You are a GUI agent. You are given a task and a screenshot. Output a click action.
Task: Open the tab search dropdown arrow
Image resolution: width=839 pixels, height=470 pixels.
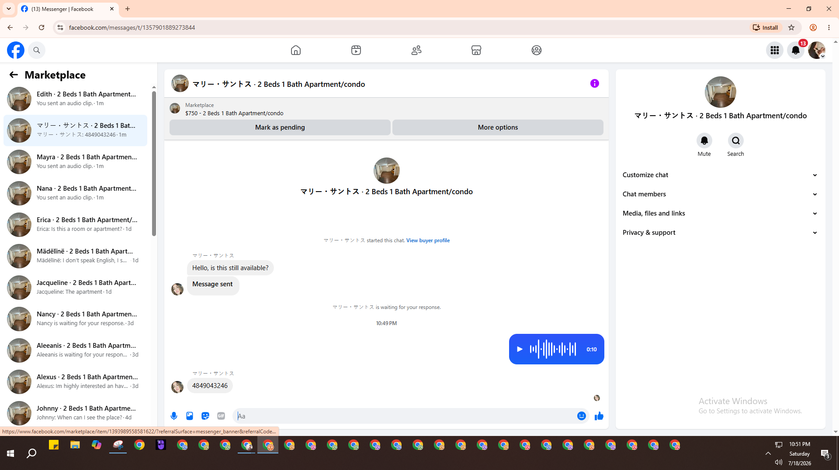coord(9,9)
